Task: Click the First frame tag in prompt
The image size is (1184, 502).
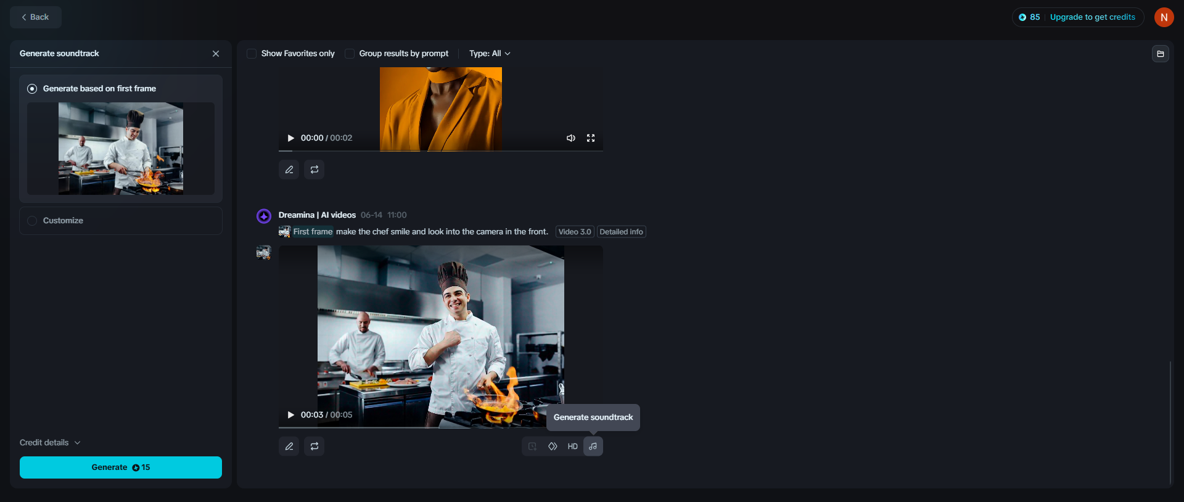Action: [x=313, y=232]
